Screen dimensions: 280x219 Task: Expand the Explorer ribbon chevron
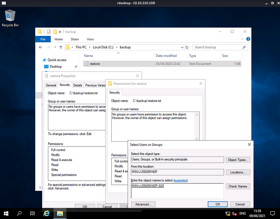[242, 39]
